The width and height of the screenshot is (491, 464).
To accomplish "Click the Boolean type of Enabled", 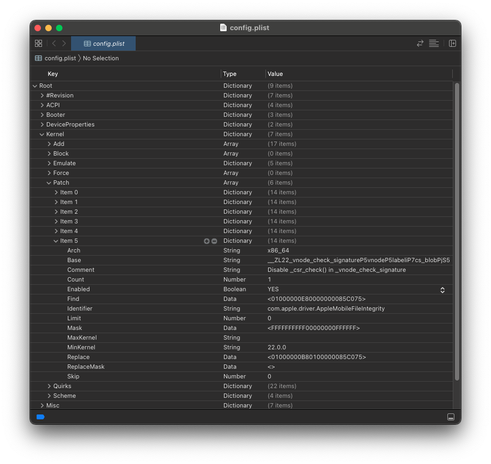I will [x=235, y=290].
